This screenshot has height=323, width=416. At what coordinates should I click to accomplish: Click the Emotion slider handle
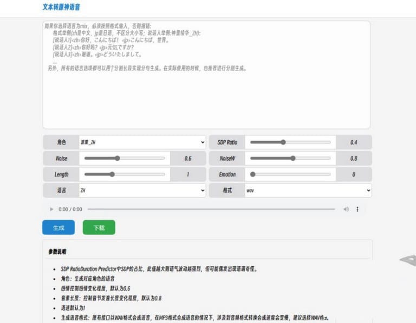(x=252, y=174)
